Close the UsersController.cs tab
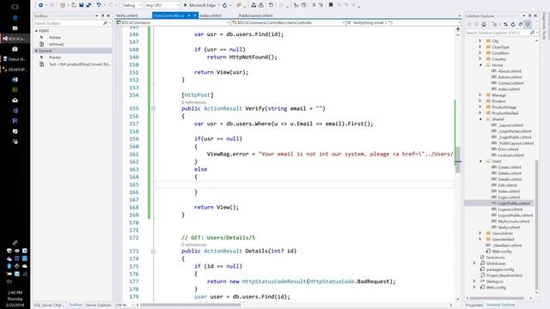Image resolution: width=550 pixels, height=309 pixels. click(195, 15)
